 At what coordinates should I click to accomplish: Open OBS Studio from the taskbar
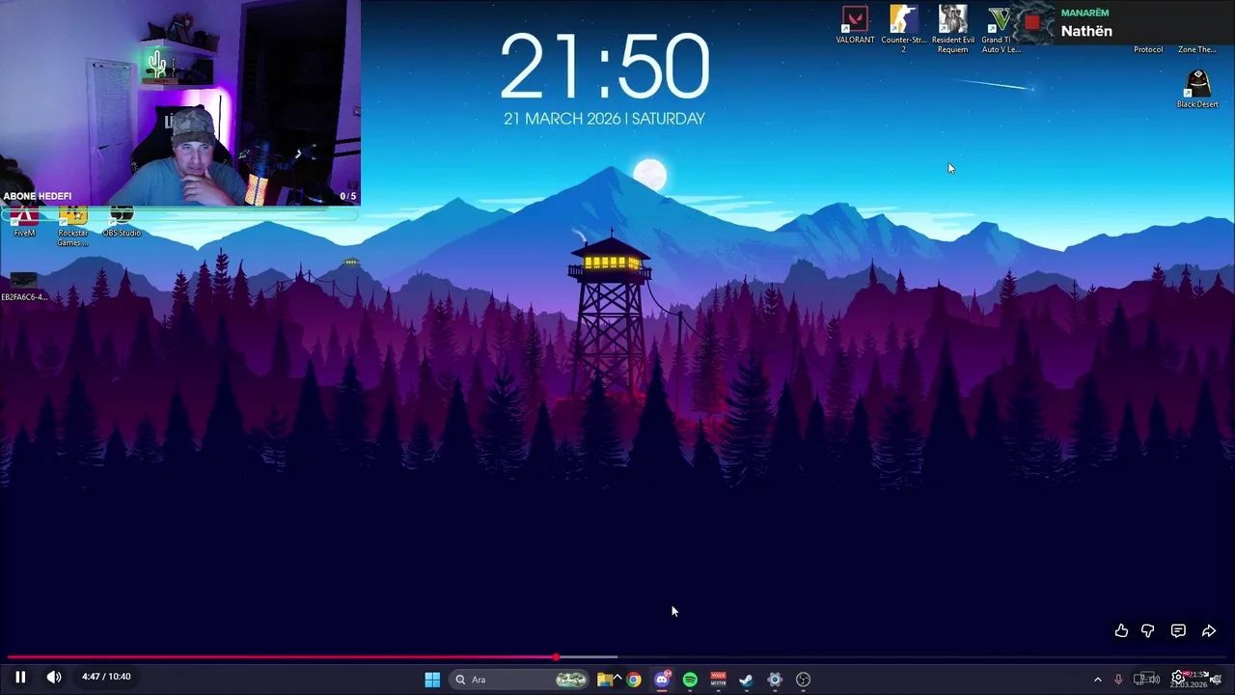803,680
